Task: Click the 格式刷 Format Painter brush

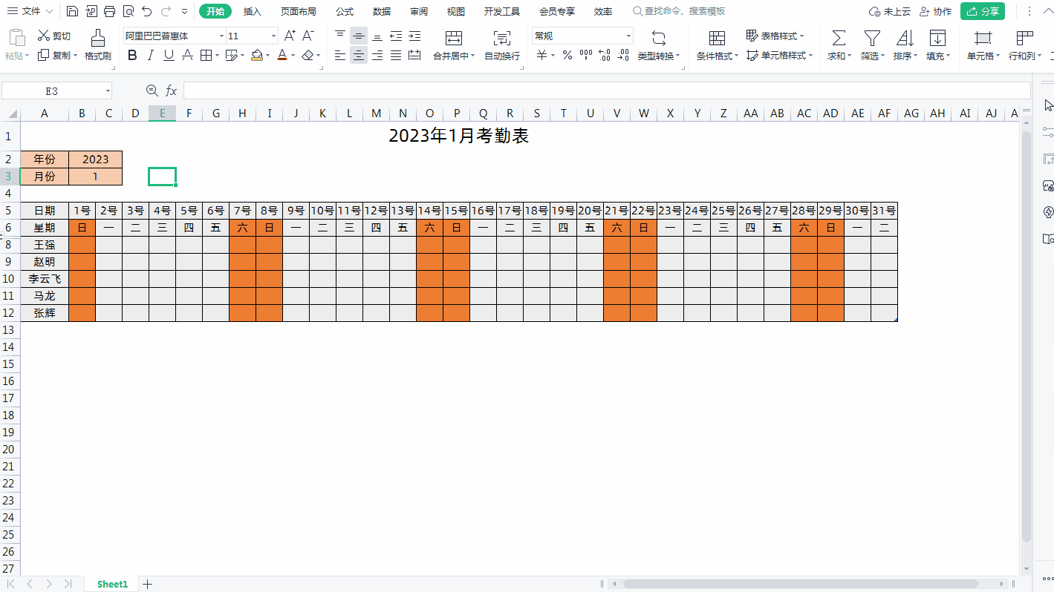Action: pyautogui.click(x=97, y=45)
